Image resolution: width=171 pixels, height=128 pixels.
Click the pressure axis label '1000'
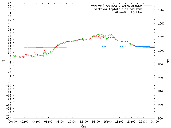coord(161,51)
